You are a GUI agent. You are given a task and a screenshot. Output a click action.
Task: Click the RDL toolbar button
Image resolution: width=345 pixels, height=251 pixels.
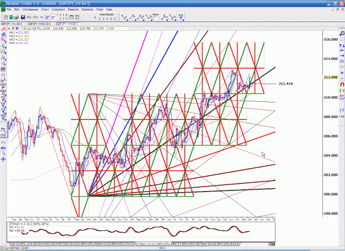click(x=29, y=17)
